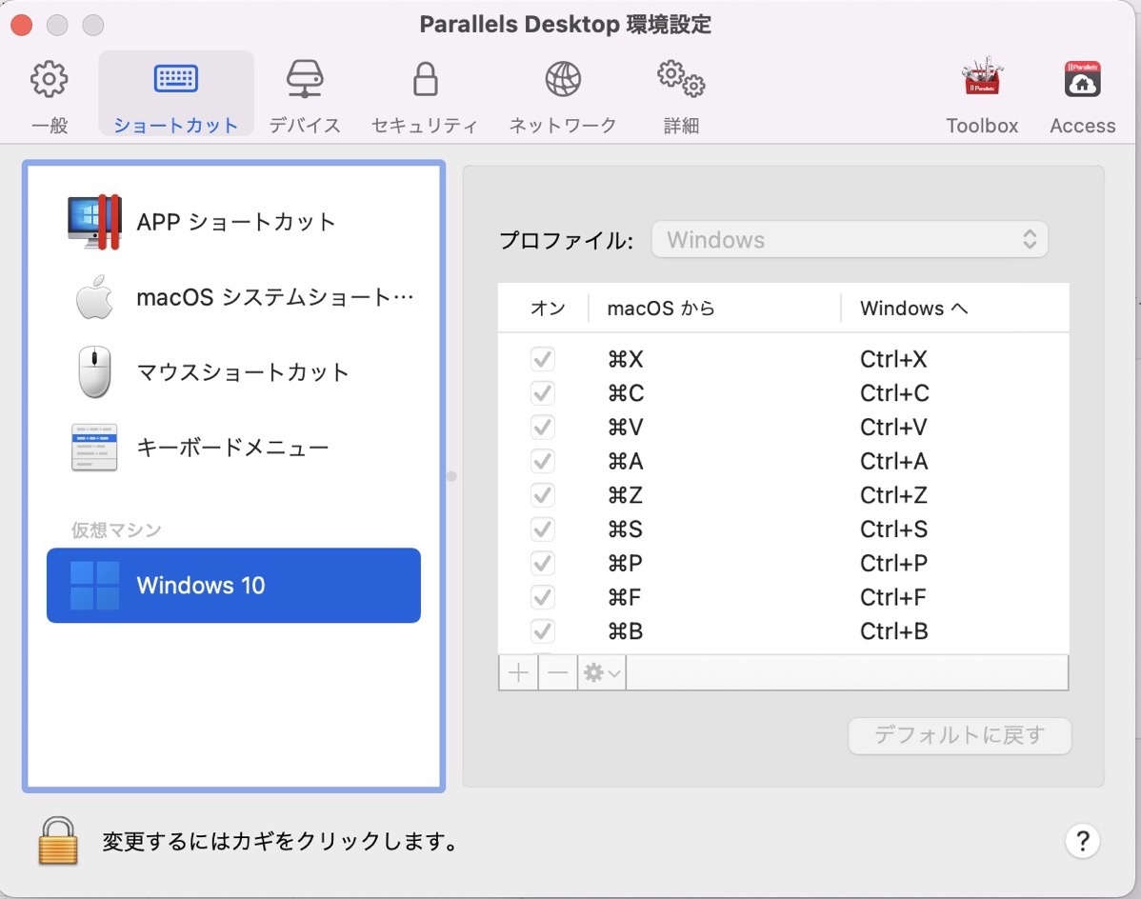Toggle the ⌘F shortcut checkbox

[x=542, y=597]
